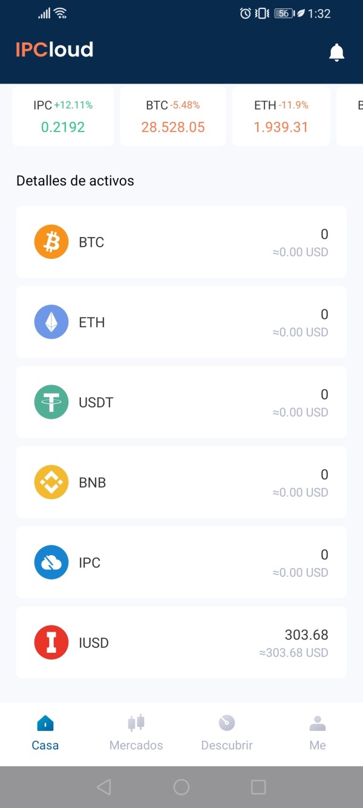Open the ETH price ticker card
363x808 pixels.
click(x=281, y=116)
